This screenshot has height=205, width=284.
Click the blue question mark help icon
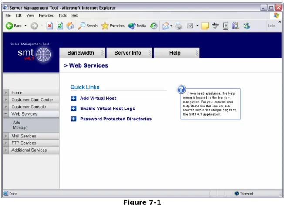point(181,89)
